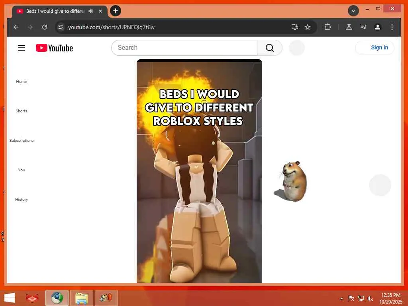Go back to the previous page
The width and height of the screenshot is (408, 306).
(x=16, y=27)
